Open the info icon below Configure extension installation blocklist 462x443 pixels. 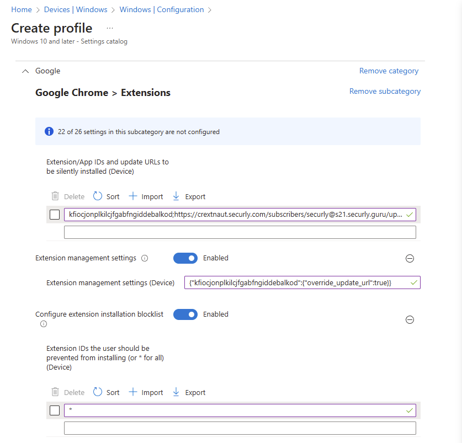click(44, 324)
